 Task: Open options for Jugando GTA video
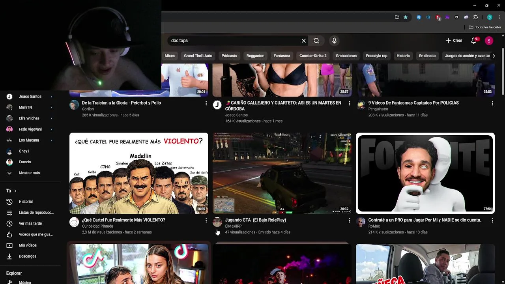pyautogui.click(x=349, y=220)
